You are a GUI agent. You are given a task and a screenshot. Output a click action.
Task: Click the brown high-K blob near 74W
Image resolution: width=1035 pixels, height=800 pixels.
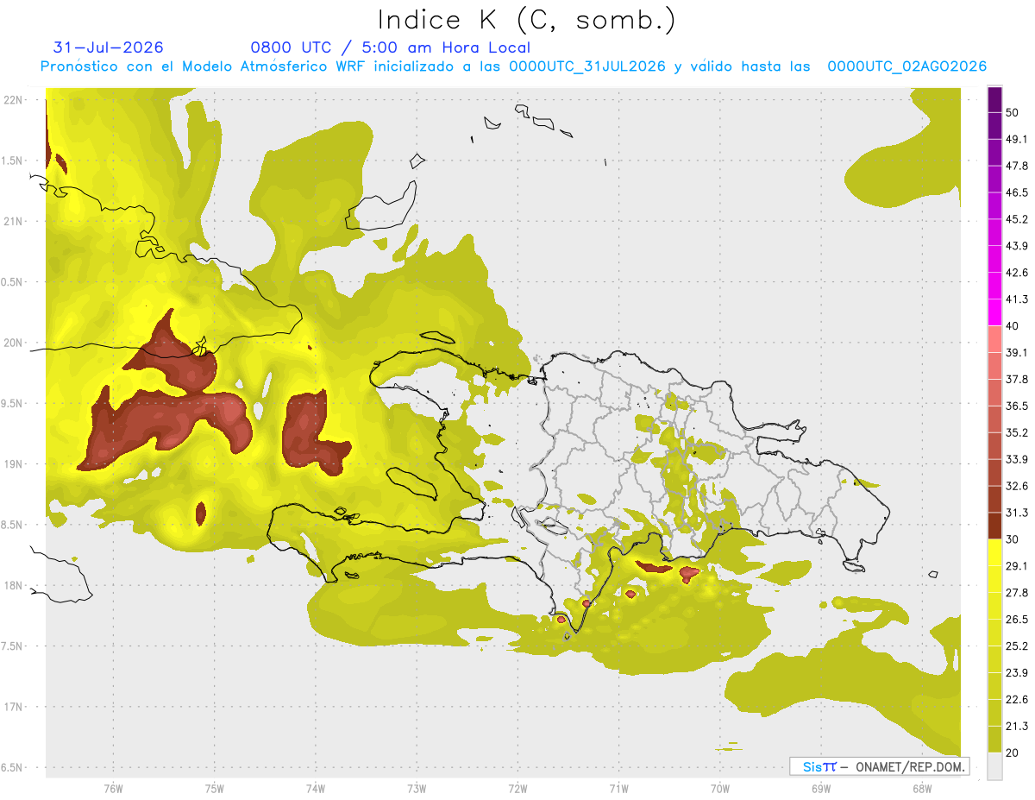point(312,431)
